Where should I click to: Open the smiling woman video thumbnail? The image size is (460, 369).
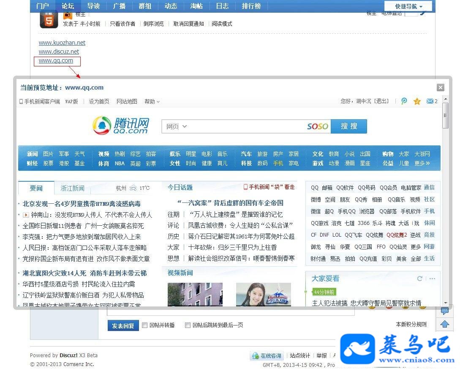pyautogui.click(x=264, y=295)
